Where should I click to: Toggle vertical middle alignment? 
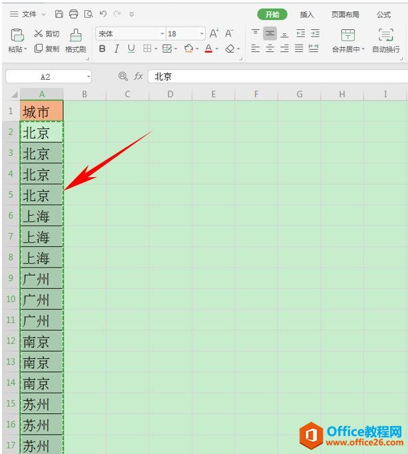tap(270, 33)
